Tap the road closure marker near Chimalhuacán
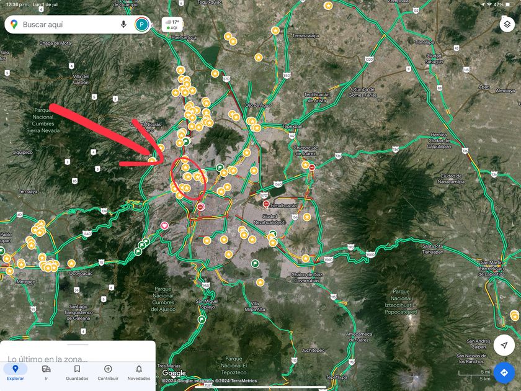This screenshot has width=521, height=391. click(266, 204)
